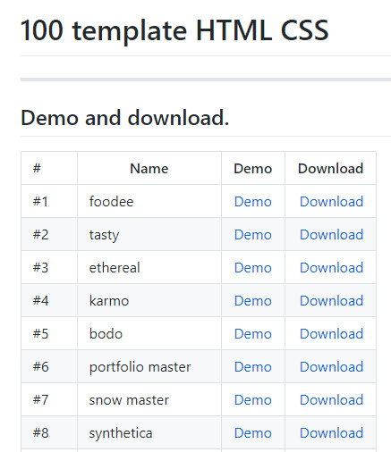Select the Name column header
391x452 pixels.
pyautogui.click(x=149, y=169)
